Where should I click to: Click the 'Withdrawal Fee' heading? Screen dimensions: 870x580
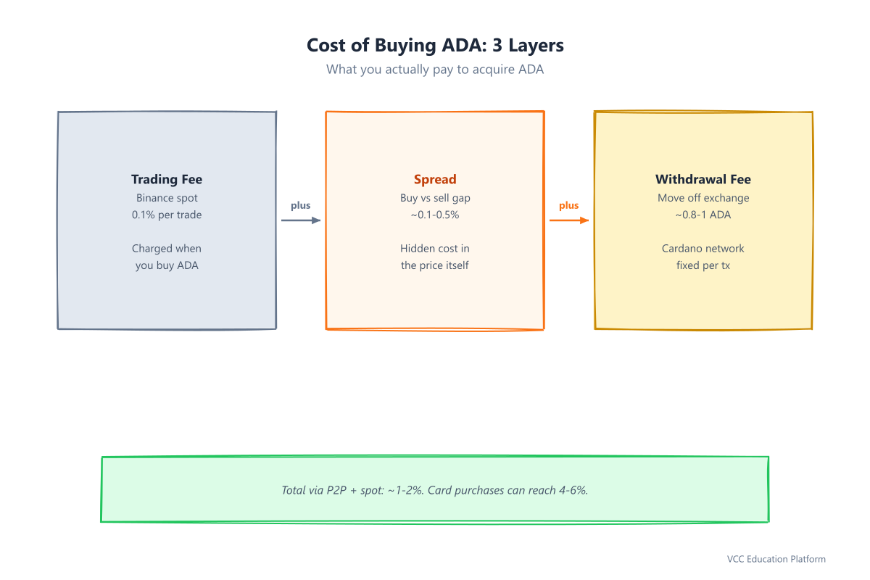click(x=703, y=179)
